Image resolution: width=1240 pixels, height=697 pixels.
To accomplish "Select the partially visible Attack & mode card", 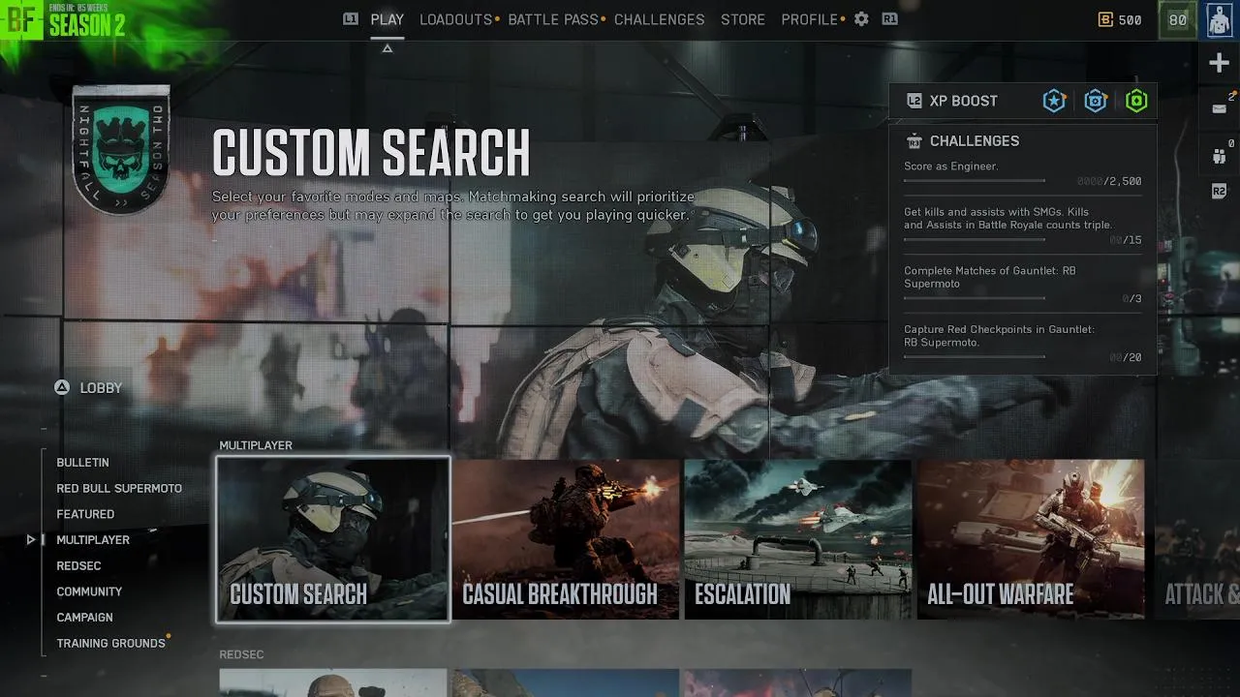I will (x=1196, y=539).
